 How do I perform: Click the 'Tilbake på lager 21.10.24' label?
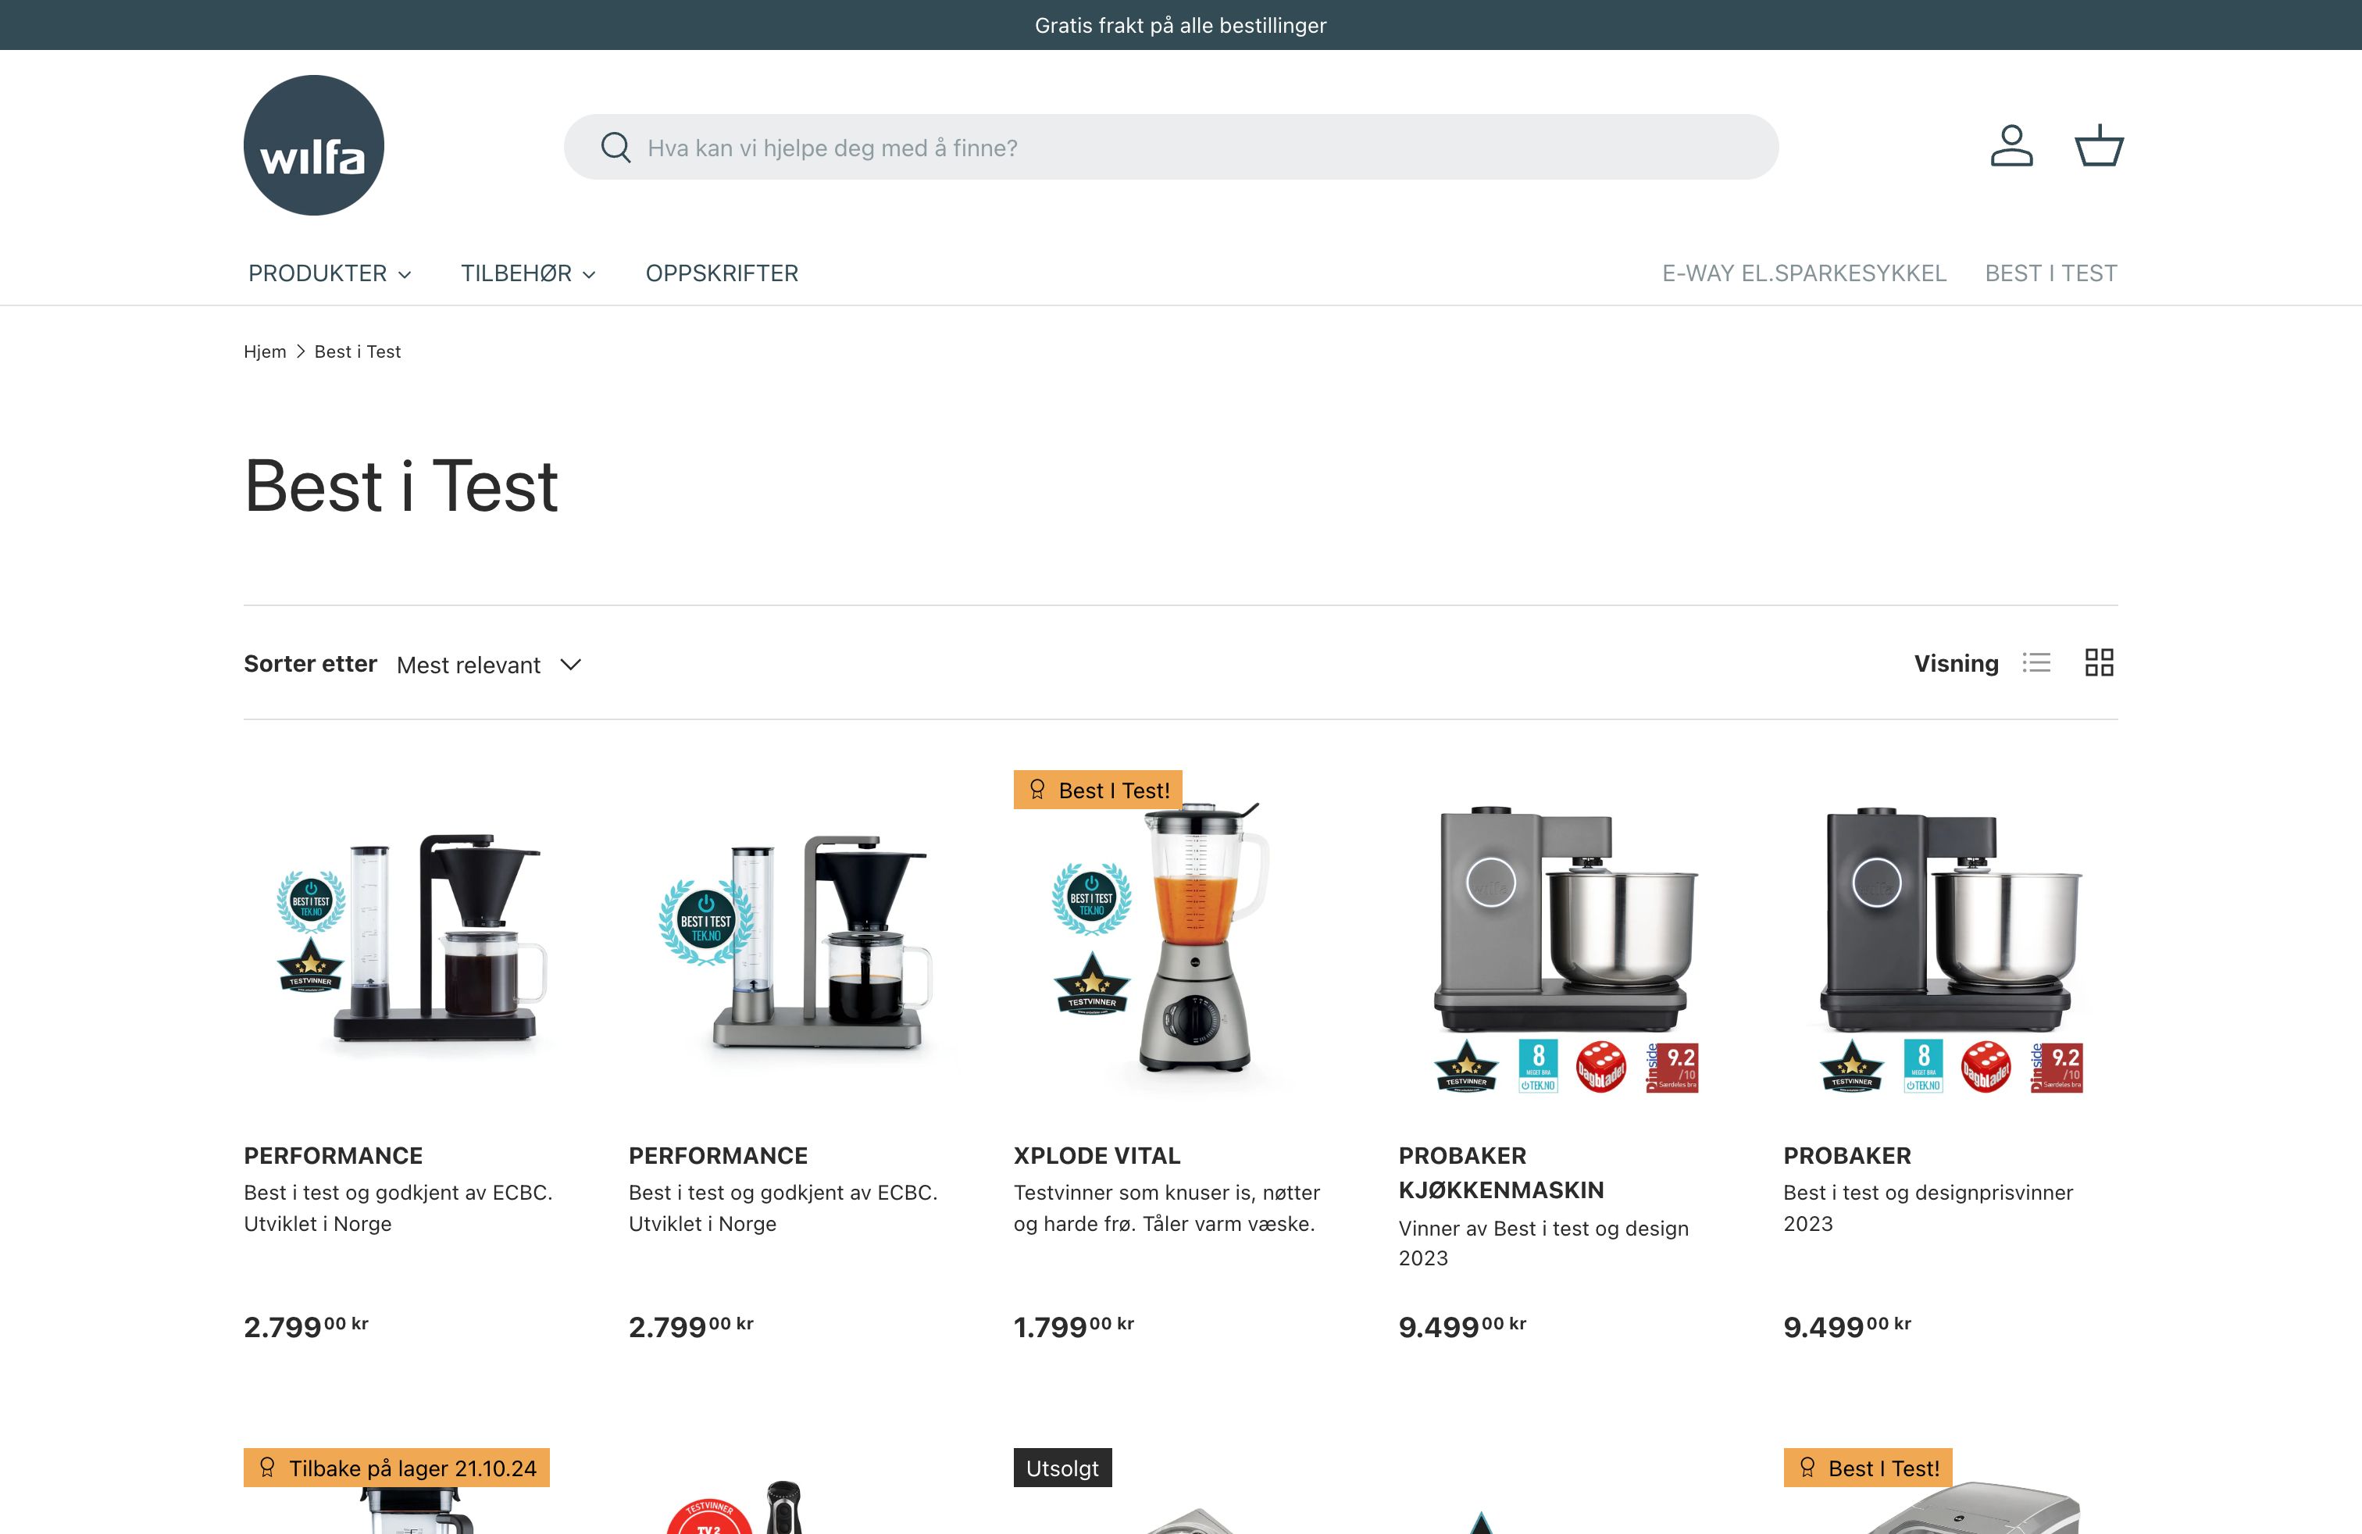point(398,1468)
